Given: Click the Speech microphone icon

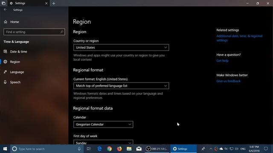Looking at the screenshot, I should pyautogui.click(x=5, y=82).
